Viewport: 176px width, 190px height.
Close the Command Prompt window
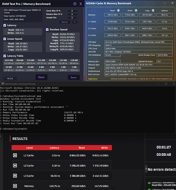[174, 84]
